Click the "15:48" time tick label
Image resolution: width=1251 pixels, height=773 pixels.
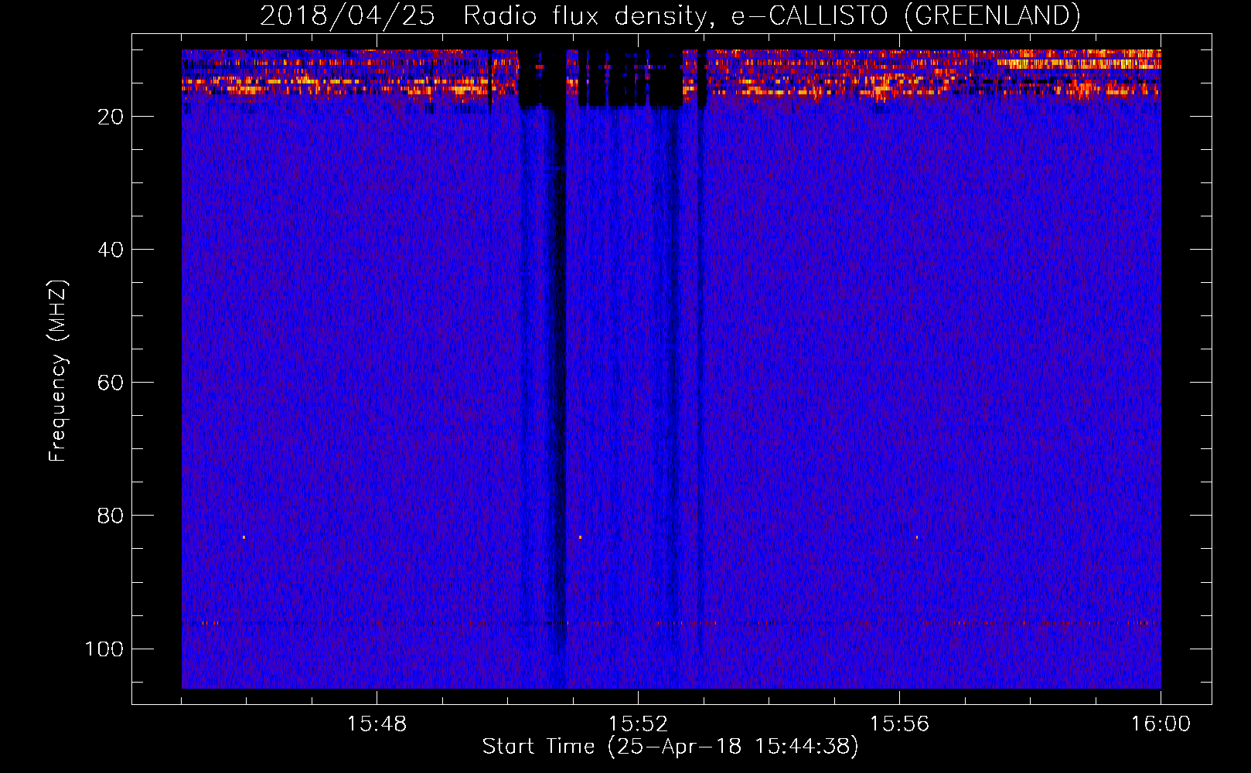[377, 724]
